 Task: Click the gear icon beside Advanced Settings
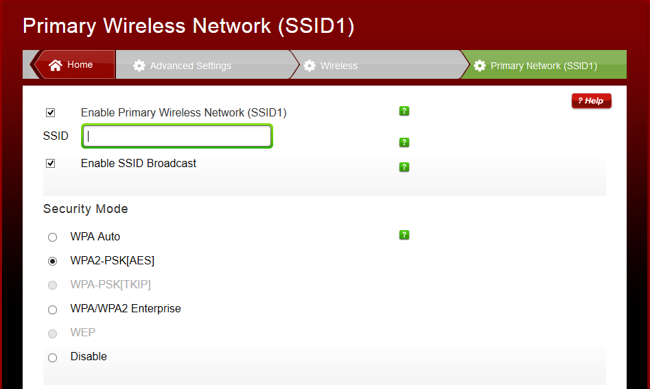point(139,66)
